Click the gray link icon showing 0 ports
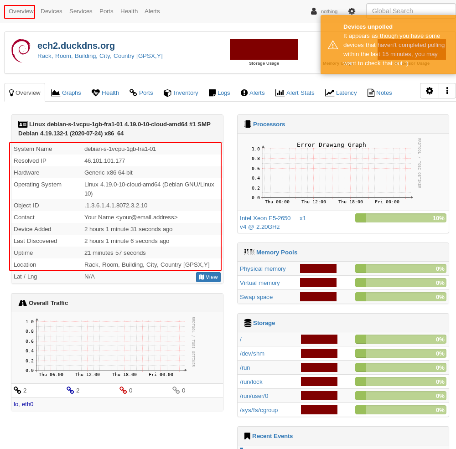 176,390
